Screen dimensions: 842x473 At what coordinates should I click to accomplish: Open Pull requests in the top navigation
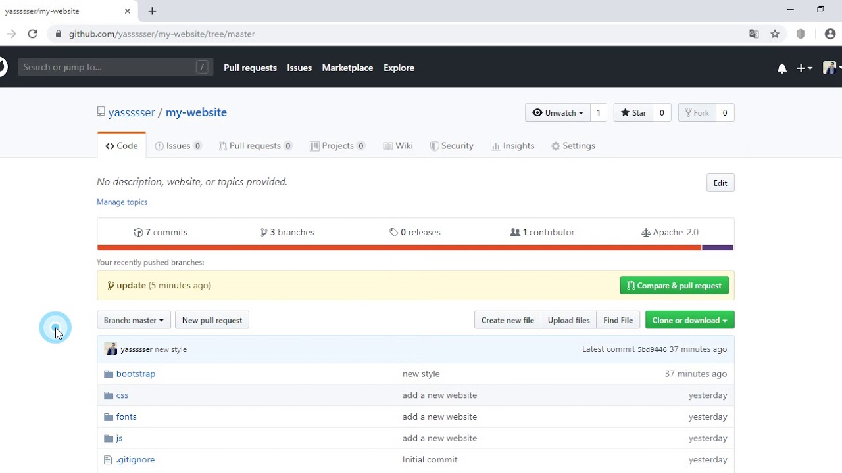[250, 68]
